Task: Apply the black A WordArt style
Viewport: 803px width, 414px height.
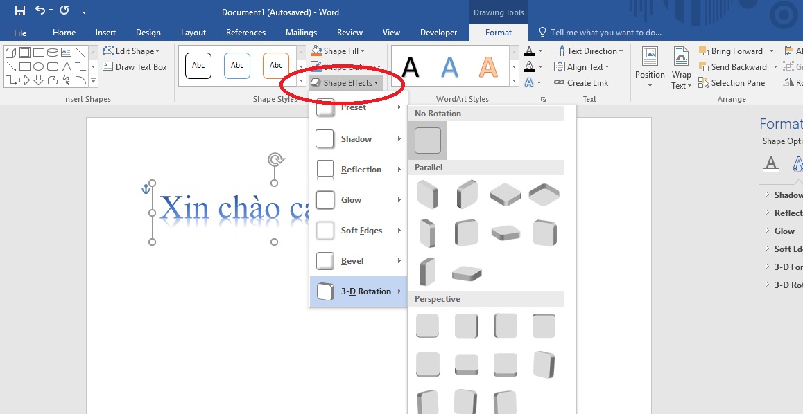Action: pyautogui.click(x=411, y=67)
